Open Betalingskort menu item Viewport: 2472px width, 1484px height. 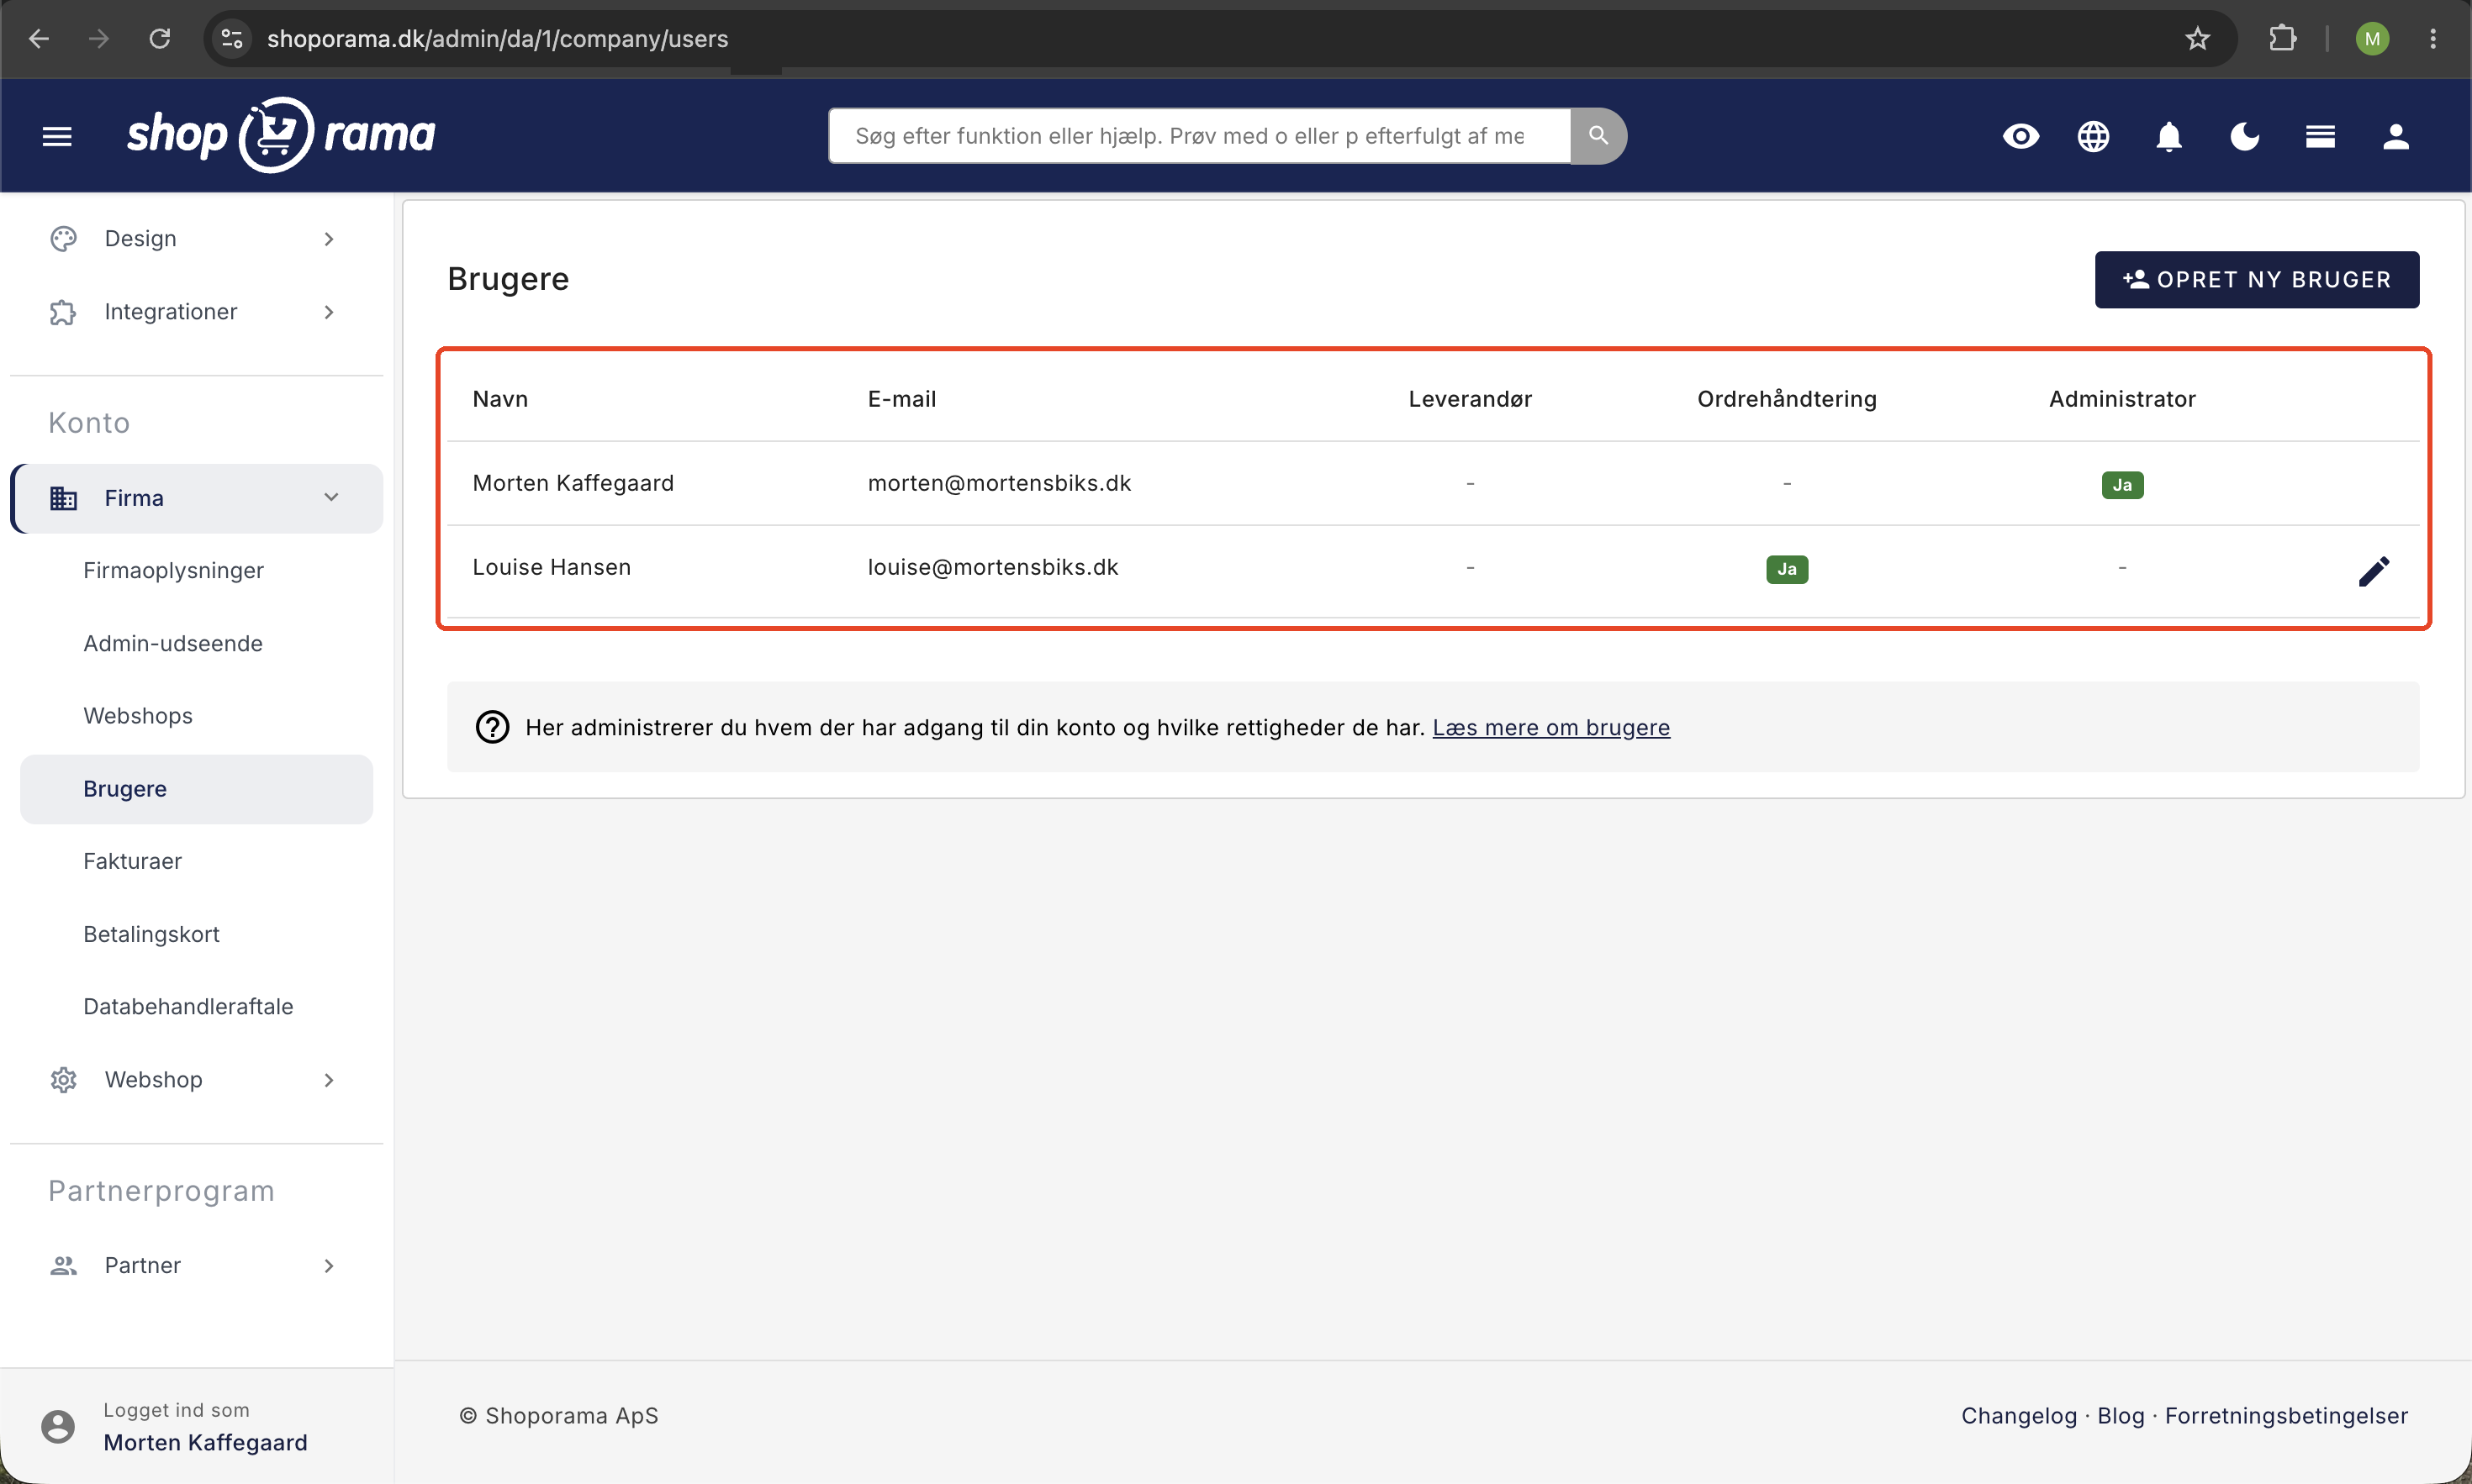151,934
